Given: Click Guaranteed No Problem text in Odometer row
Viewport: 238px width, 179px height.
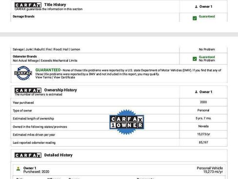Looking at the screenshot, I should (207, 59).
